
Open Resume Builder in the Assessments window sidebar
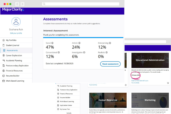[16, 76]
